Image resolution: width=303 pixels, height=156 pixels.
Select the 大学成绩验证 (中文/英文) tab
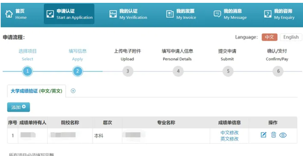click(x=37, y=91)
